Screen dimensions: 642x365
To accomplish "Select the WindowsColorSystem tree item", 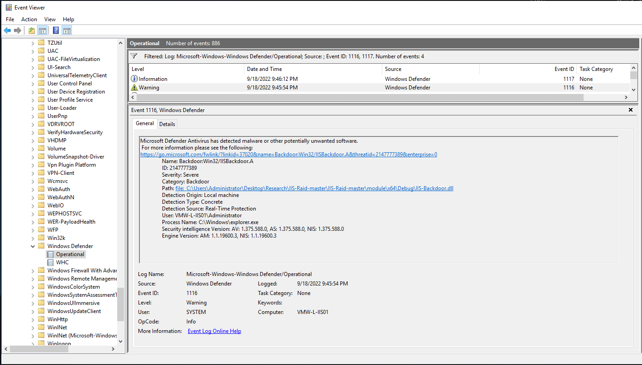I will [x=74, y=287].
